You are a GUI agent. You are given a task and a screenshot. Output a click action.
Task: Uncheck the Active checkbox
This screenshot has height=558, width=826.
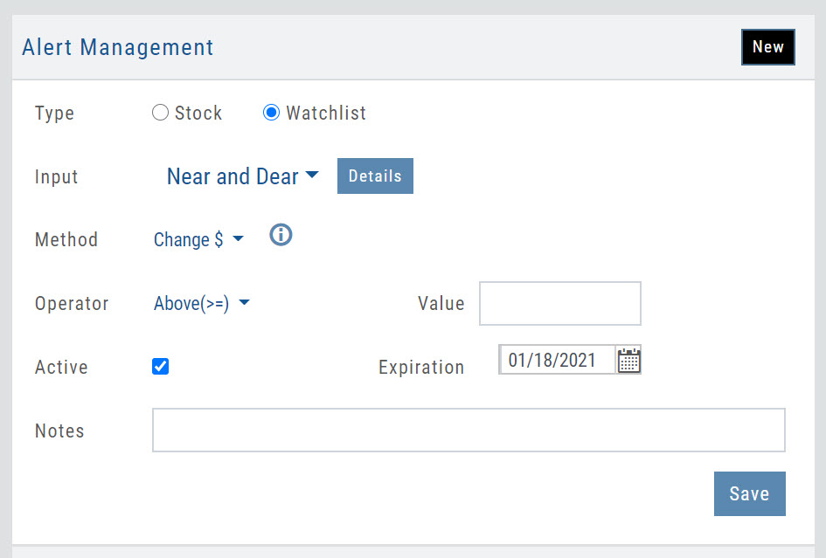[x=161, y=367]
